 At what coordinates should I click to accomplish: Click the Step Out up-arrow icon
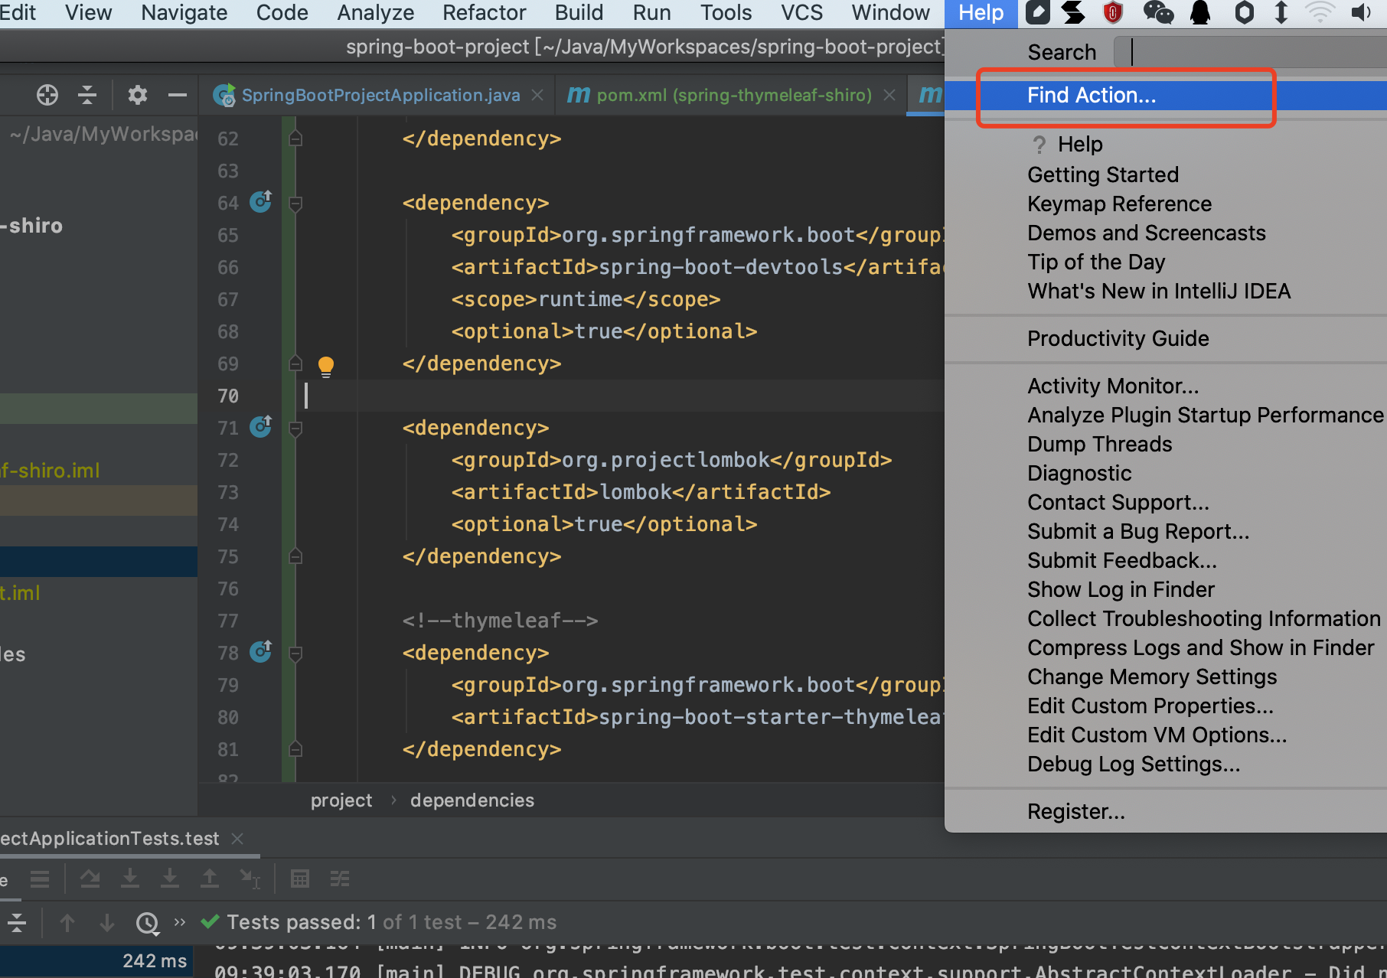point(209,879)
